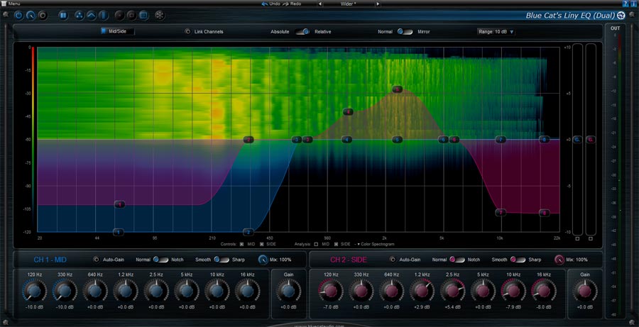Click the CH 2 - SIDE label

click(x=349, y=260)
